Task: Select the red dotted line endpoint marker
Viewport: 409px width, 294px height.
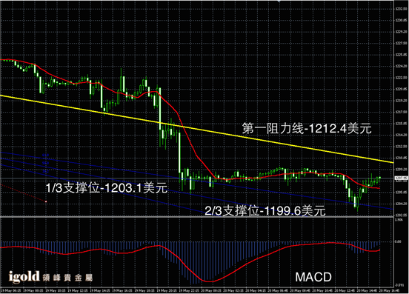Action: coord(46,201)
